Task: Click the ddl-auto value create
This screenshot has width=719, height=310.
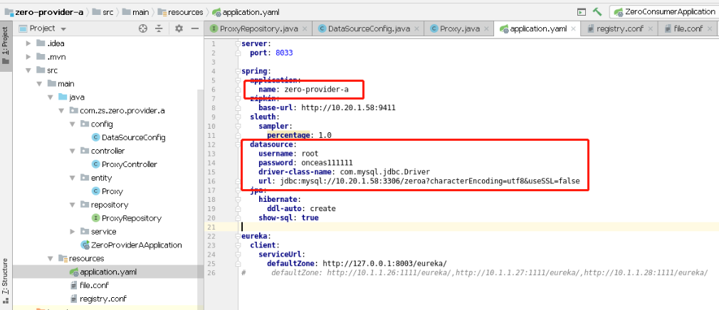Action: click(322, 209)
